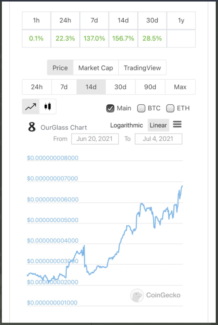Show the 7d chart range

click(x=64, y=87)
